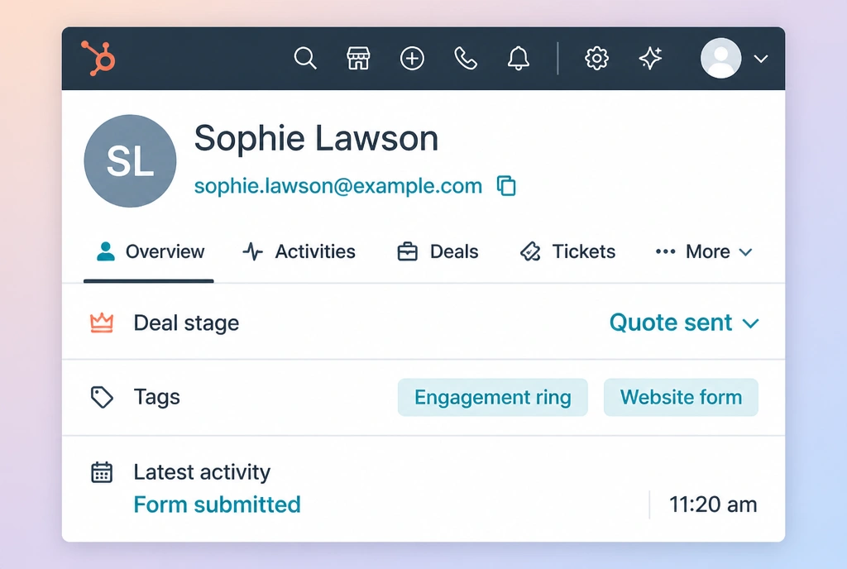847x569 pixels.
Task: Open the Quote sent stage dropdown
Action: 684,323
